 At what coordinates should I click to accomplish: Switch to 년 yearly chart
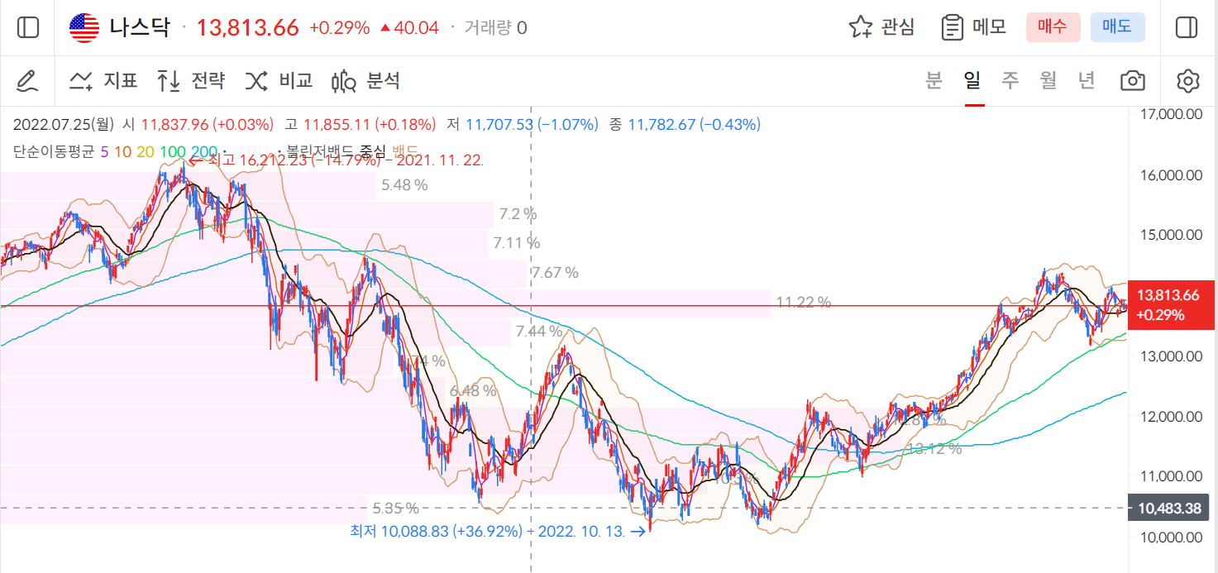coord(1087,80)
